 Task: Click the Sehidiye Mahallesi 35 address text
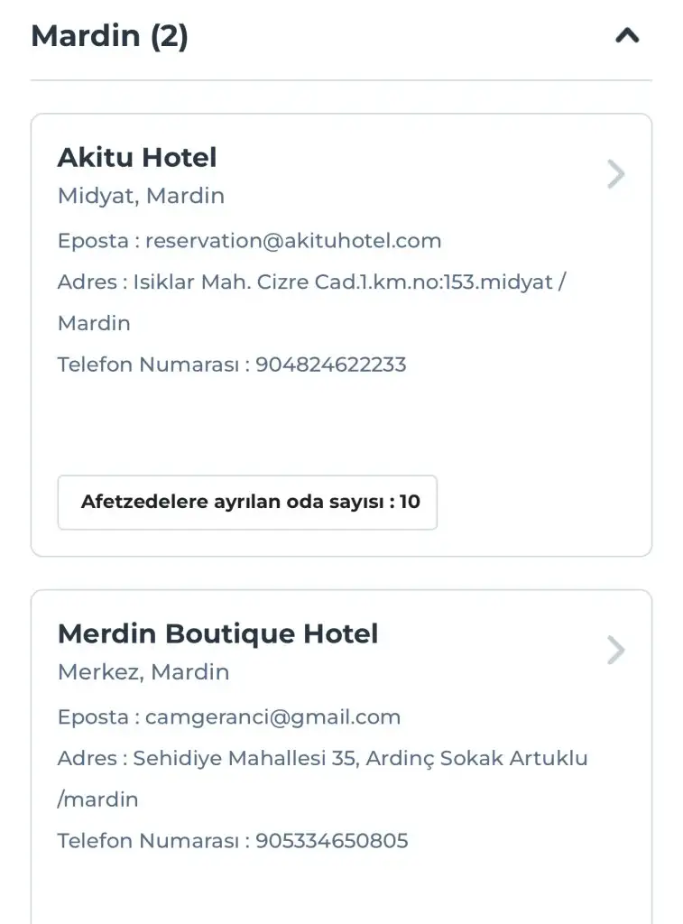360,758
